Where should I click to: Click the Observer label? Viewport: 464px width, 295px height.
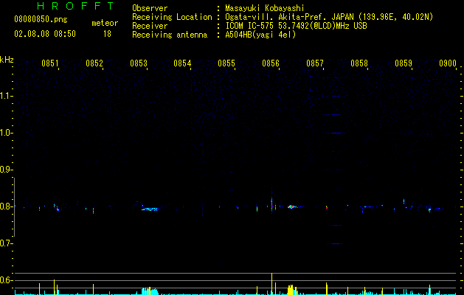coord(150,8)
